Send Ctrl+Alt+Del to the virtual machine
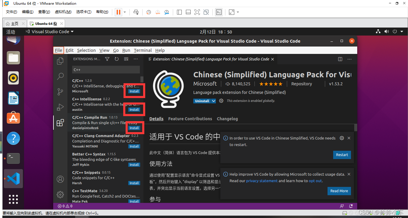The image size is (408, 218). point(136,12)
